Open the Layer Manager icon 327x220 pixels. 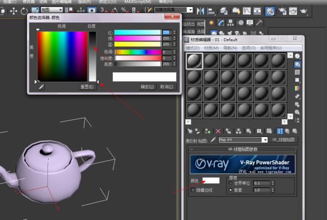pos(223,11)
